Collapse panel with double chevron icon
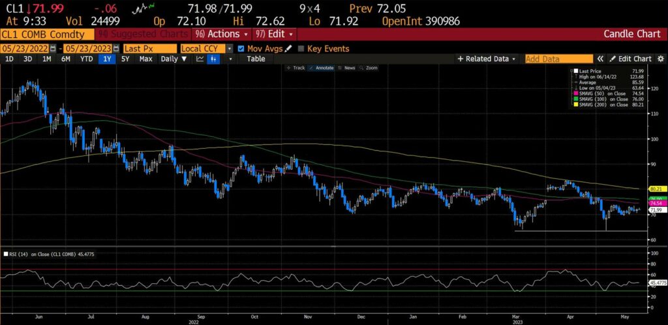Screen dimensions: 668x325 coord(600,59)
